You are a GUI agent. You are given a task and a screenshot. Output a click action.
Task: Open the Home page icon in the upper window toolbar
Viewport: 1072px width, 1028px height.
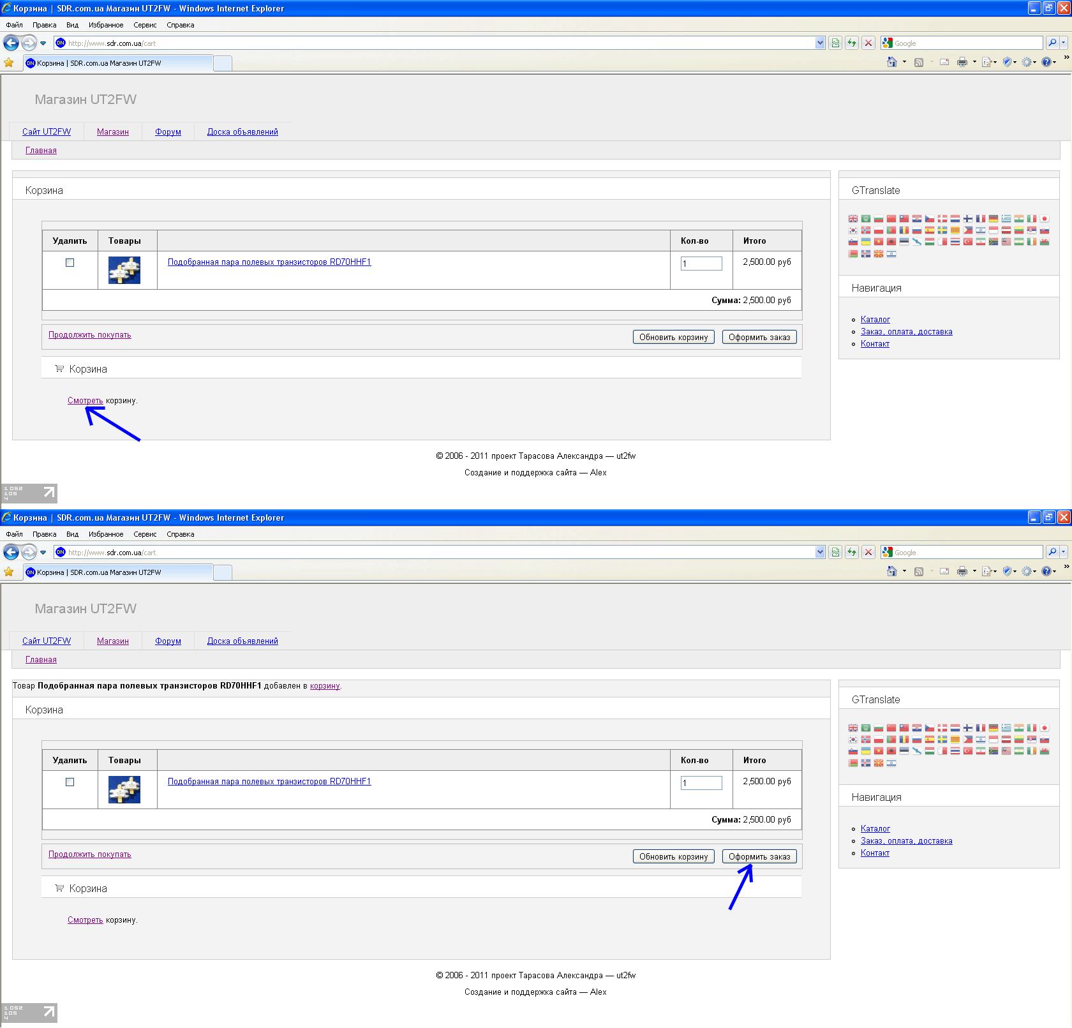click(x=892, y=62)
